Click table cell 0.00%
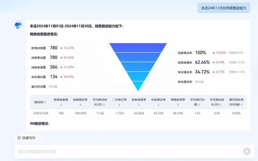The width and height of the screenshot is (258, 161). pos(236,113)
